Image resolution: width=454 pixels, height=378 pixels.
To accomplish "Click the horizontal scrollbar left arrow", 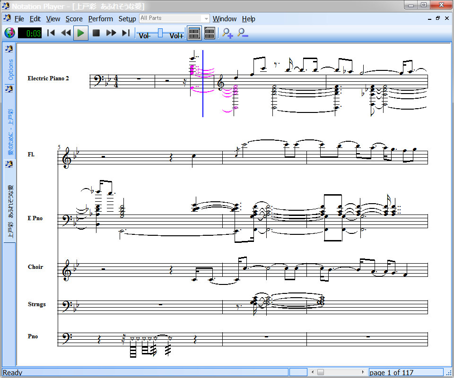I will pyautogui.click(x=313, y=372).
